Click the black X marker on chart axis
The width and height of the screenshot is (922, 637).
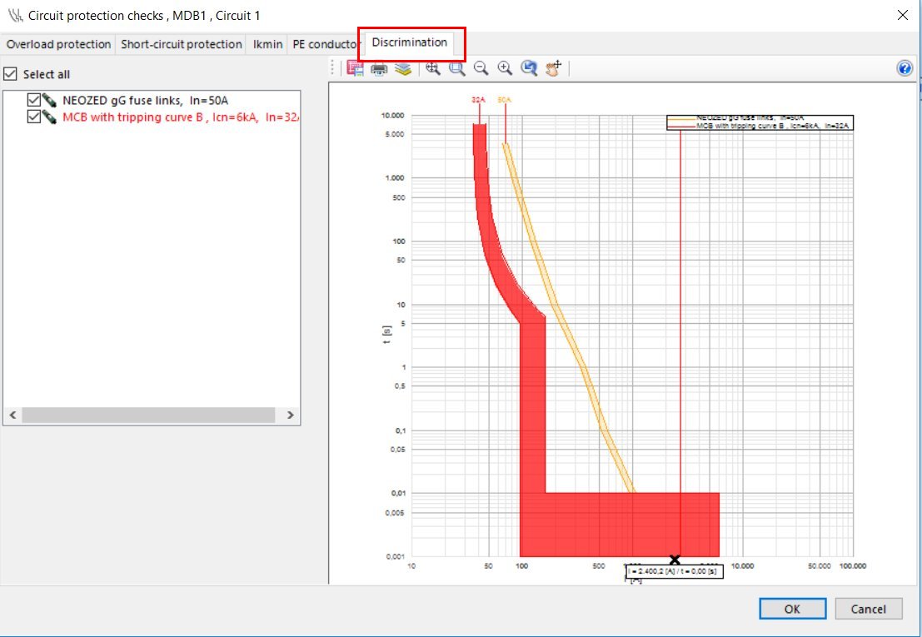675,560
